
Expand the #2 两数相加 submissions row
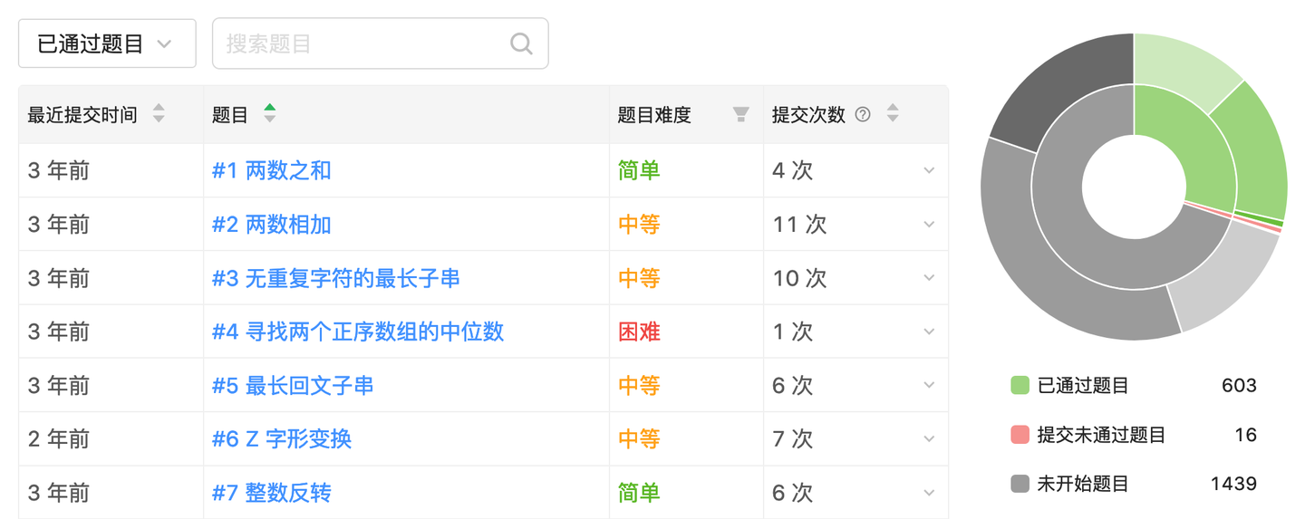click(x=929, y=225)
